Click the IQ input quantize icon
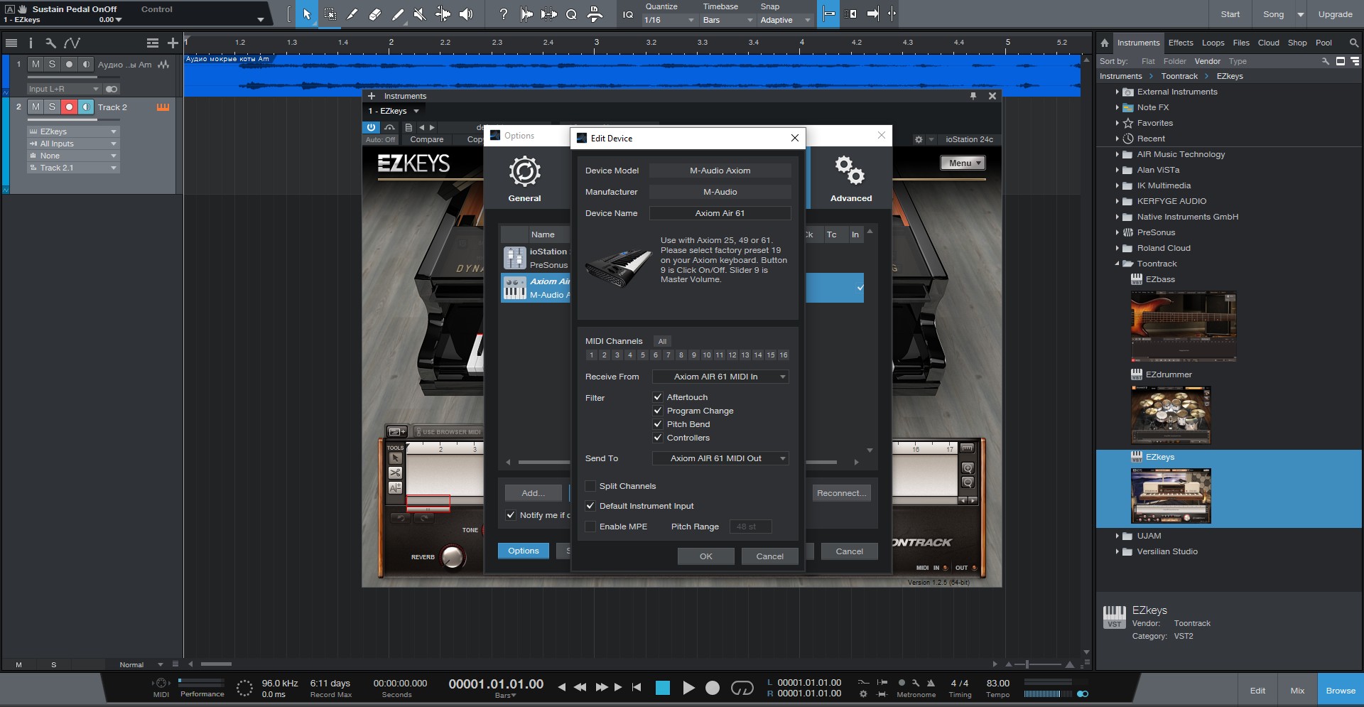Screen dimensions: 1364x707 (x=628, y=14)
